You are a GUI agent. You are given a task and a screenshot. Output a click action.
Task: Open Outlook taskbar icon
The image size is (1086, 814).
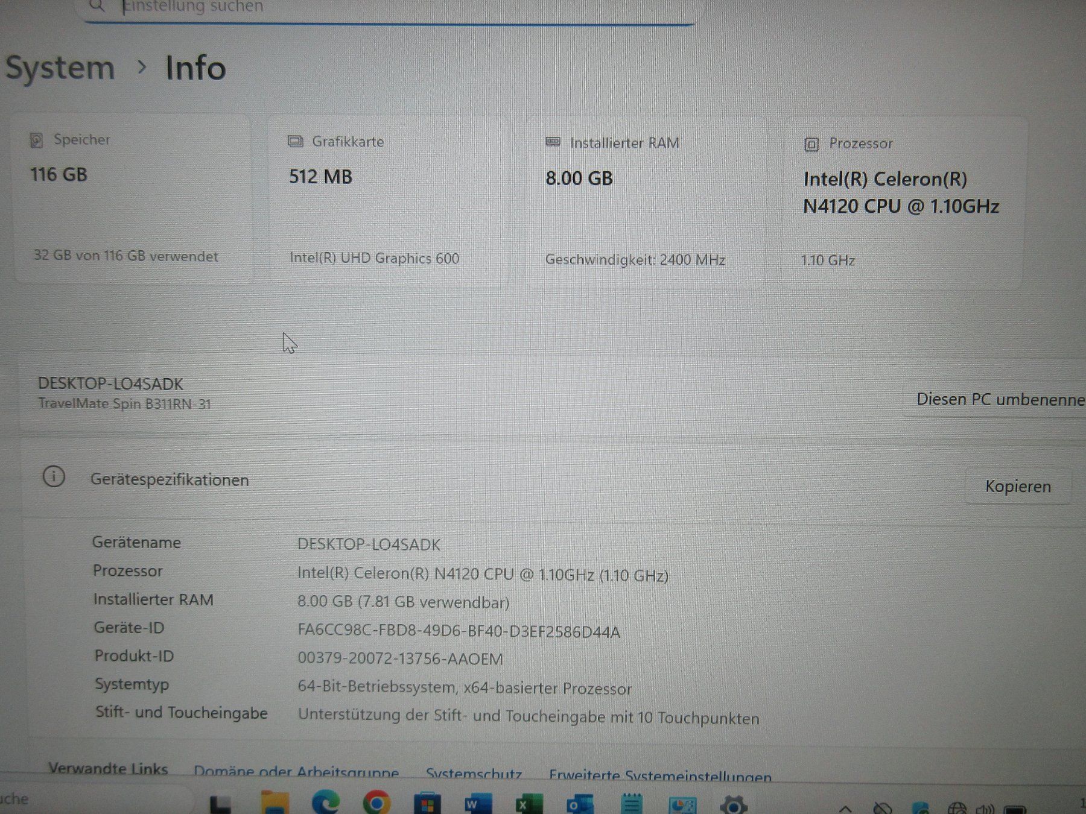point(580,804)
